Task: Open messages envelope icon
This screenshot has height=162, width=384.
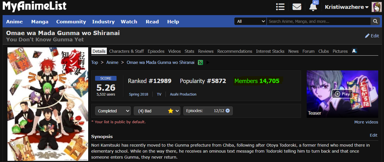Action: tap(297, 7)
